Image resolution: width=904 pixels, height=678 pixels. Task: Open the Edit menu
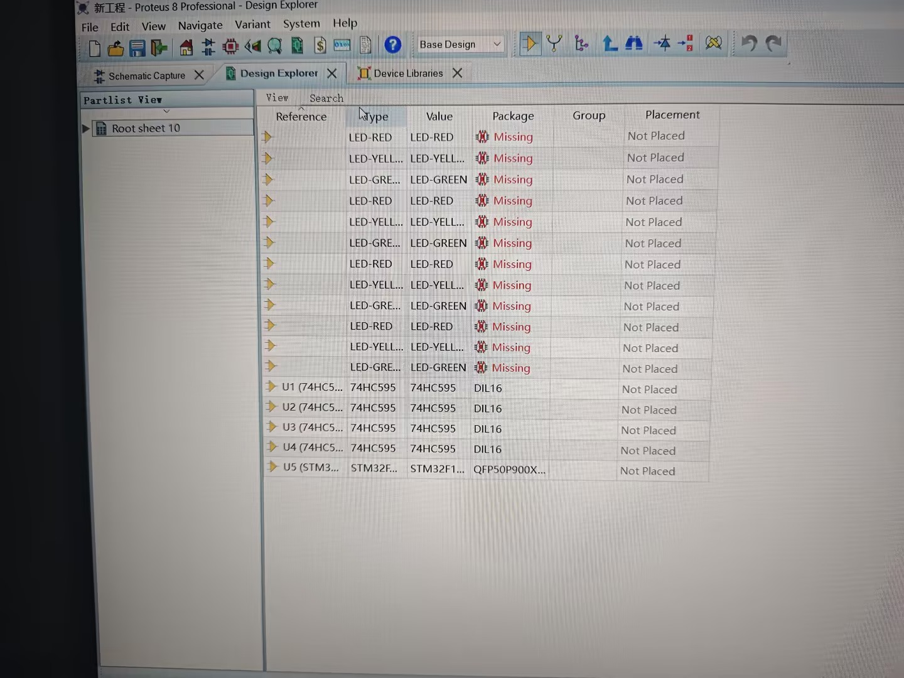[120, 27]
